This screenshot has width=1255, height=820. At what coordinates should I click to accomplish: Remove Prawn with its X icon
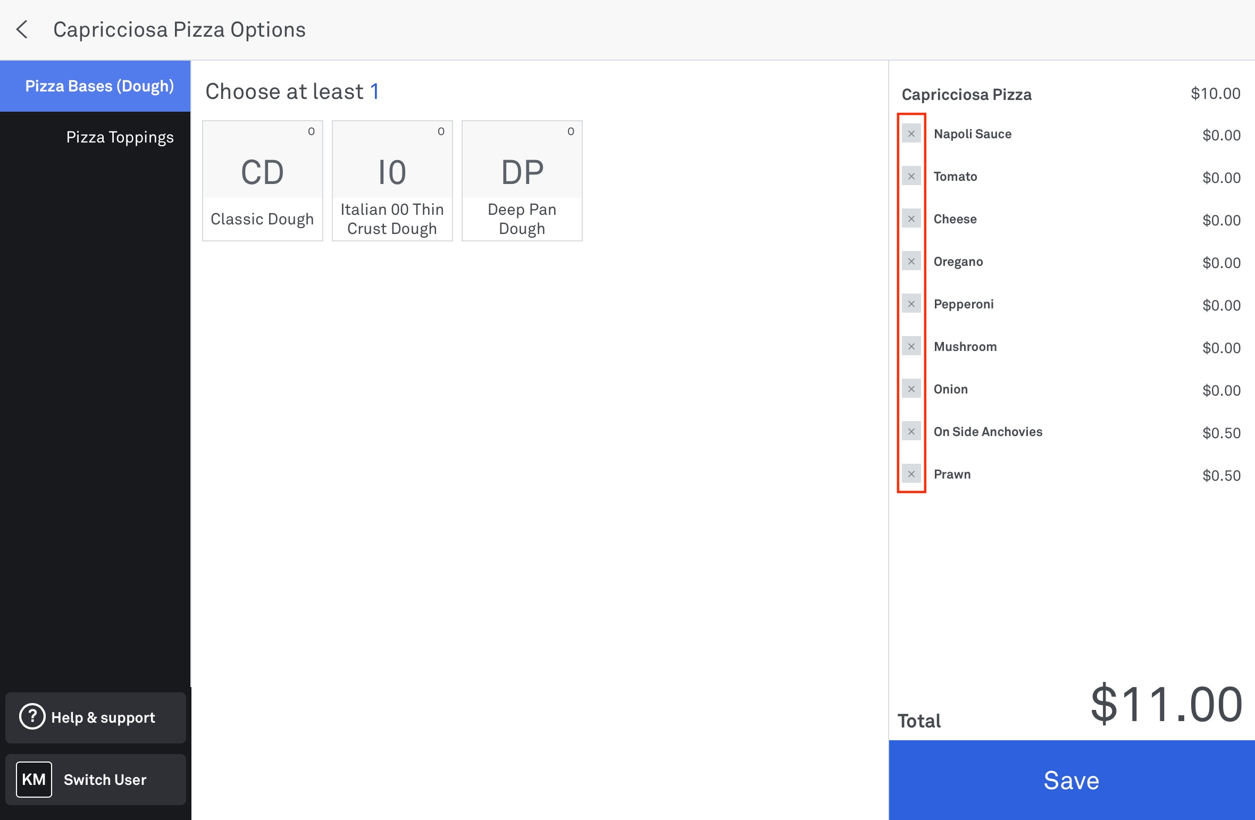(x=911, y=474)
